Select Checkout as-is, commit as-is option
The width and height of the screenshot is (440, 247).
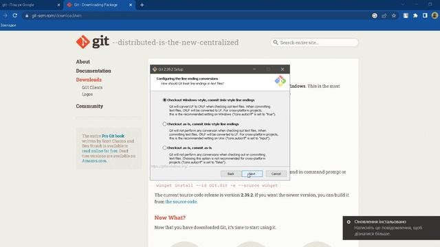pos(165,148)
